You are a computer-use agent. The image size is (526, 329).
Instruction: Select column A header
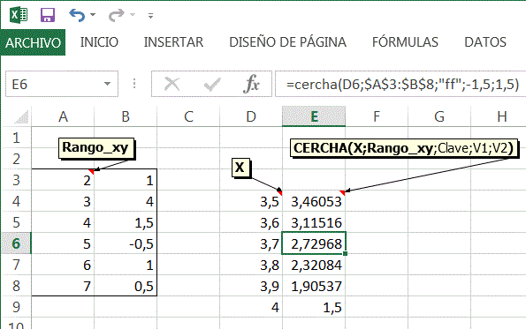(x=63, y=116)
